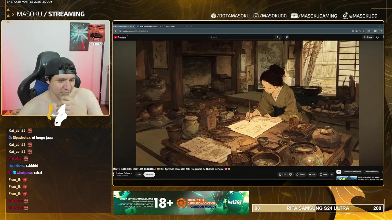Click the translate page icon
This screenshot has width=392, height=220.
point(356,31)
